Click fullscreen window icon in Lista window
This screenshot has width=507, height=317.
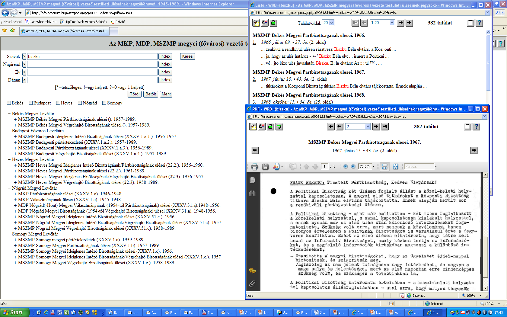[x=470, y=23]
